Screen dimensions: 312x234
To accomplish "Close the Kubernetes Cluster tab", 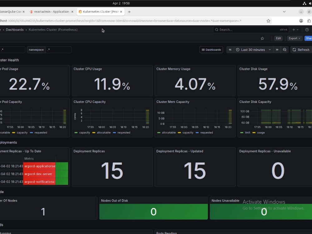I will point(121,12).
